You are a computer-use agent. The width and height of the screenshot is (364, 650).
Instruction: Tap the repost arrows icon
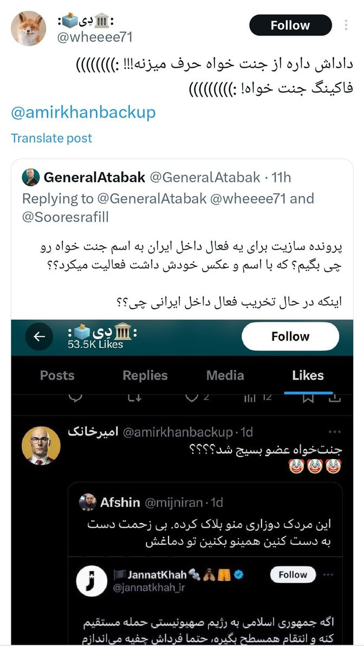tap(133, 398)
